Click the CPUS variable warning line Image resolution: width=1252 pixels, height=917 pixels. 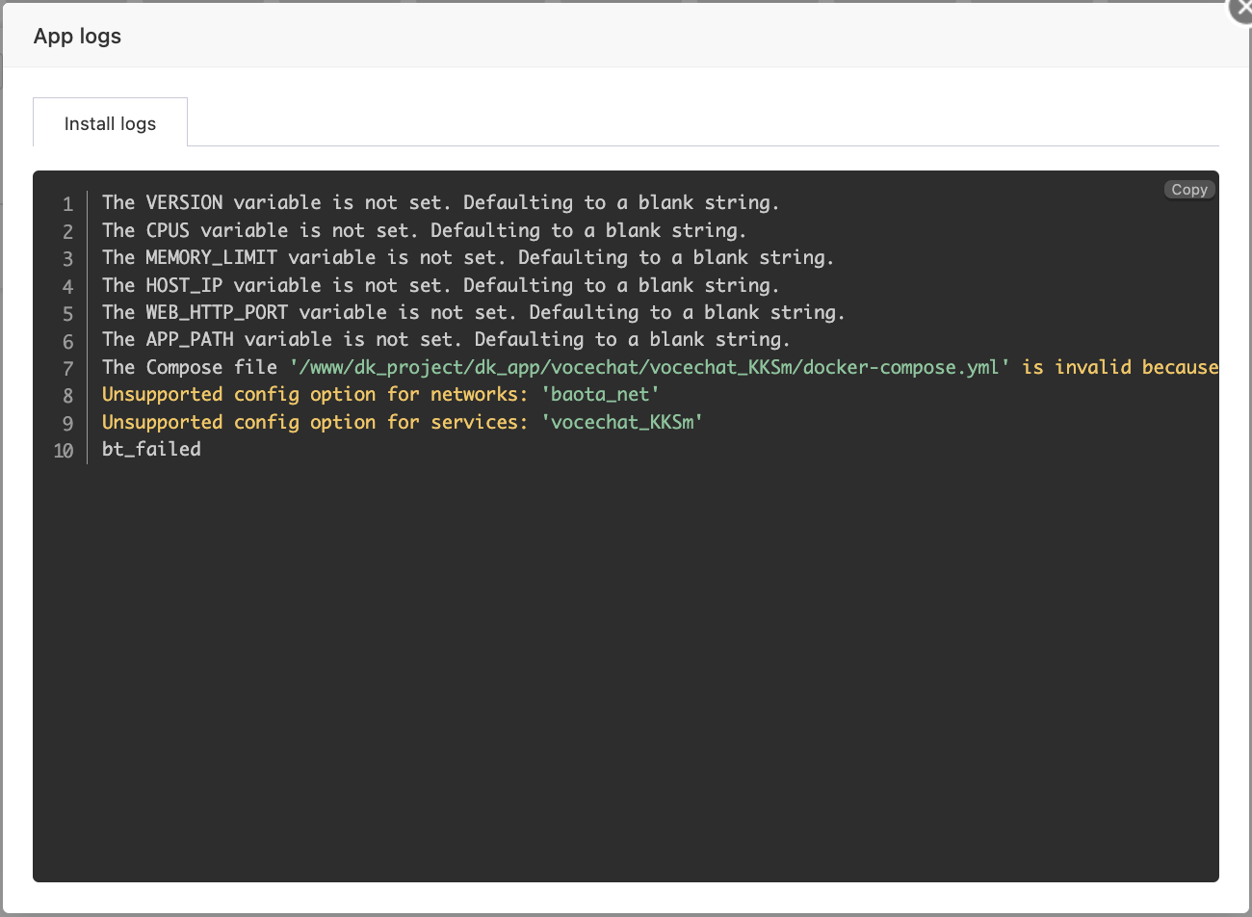tap(424, 230)
